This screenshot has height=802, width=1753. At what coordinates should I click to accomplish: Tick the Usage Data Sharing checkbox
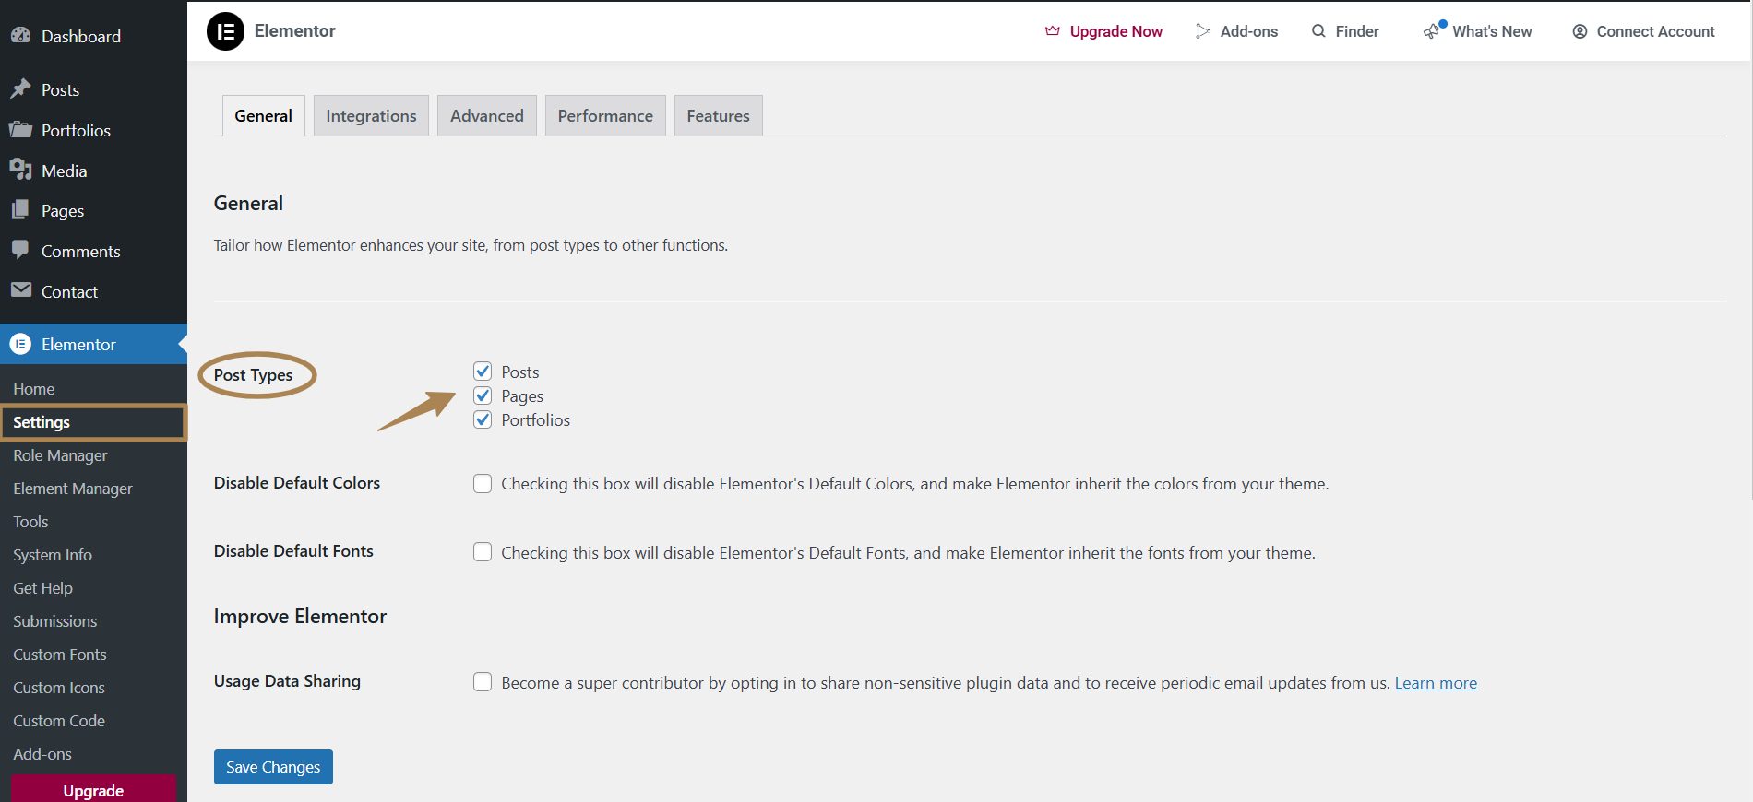click(x=483, y=682)
